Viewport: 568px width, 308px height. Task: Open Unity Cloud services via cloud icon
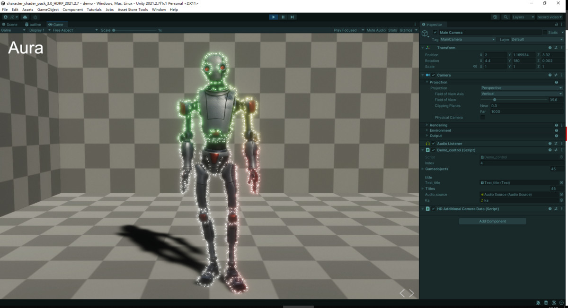tap(25, 17)
